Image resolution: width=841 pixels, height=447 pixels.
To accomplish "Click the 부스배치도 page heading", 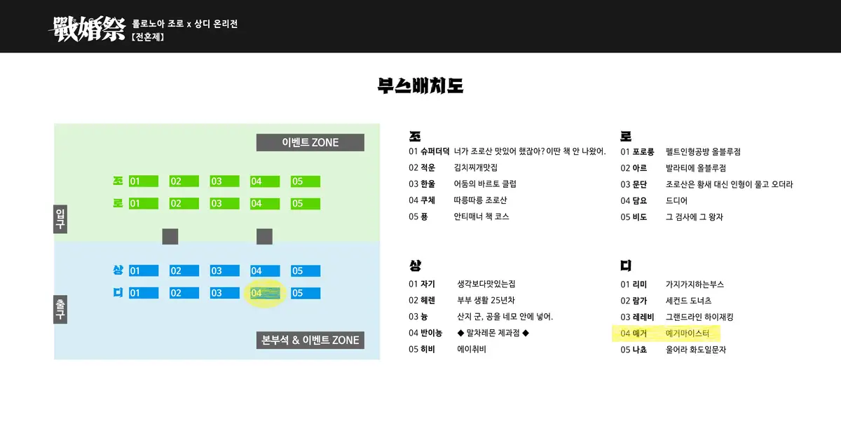I will [x=420, y=86].
